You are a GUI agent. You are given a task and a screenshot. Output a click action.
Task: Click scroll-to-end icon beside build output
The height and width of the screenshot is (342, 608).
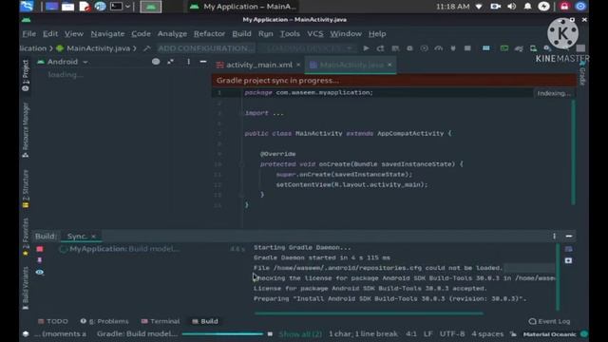click(568, 260)
